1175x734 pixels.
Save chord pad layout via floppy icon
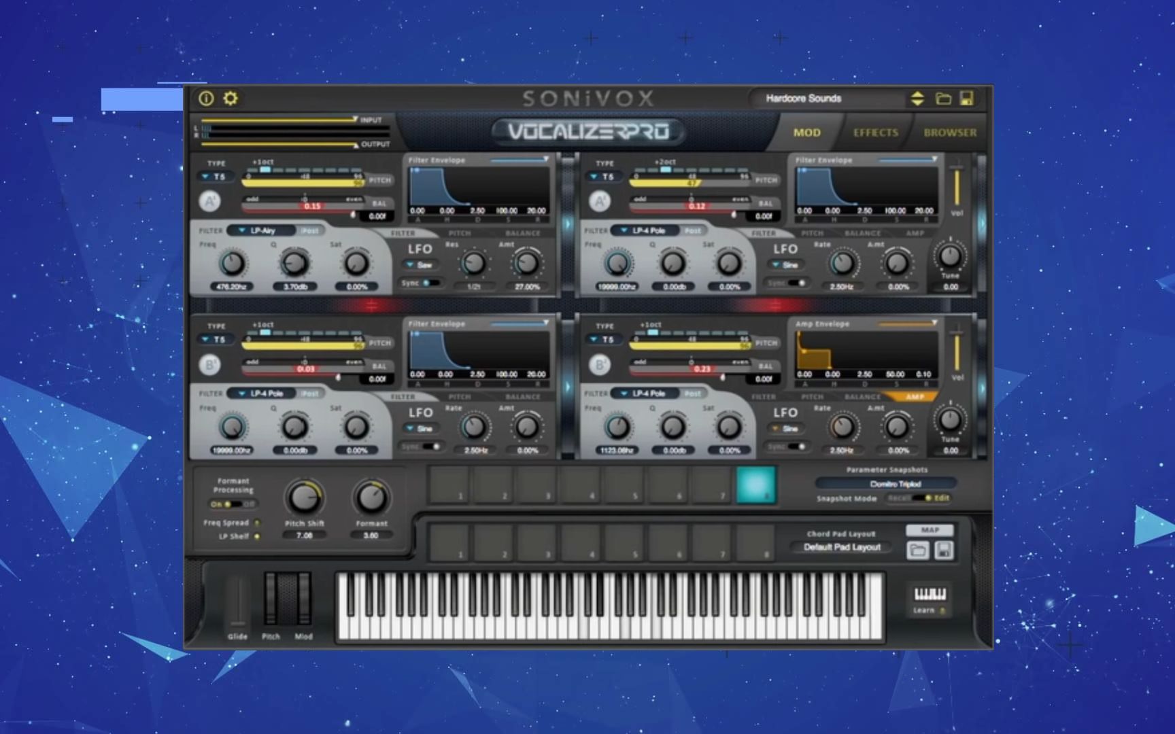coord(944,550)
